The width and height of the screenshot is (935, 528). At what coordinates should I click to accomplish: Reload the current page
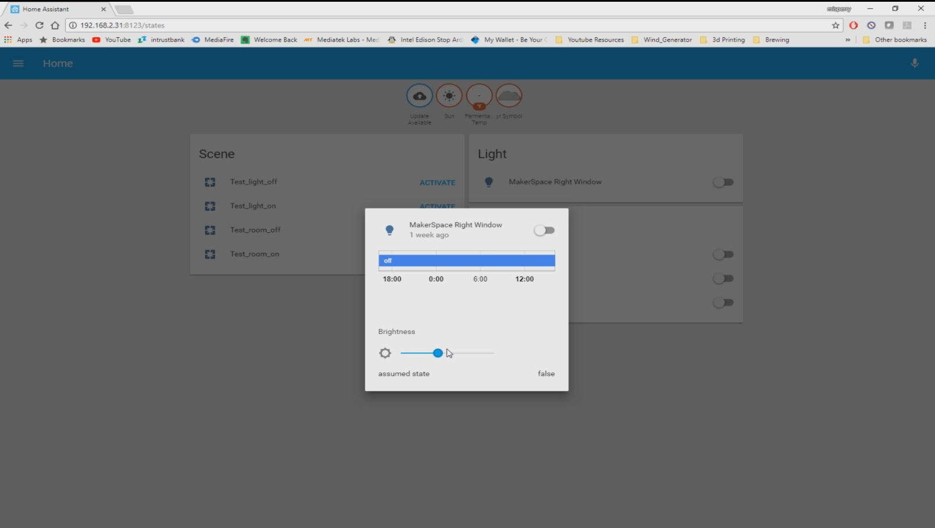click(39, 25)
